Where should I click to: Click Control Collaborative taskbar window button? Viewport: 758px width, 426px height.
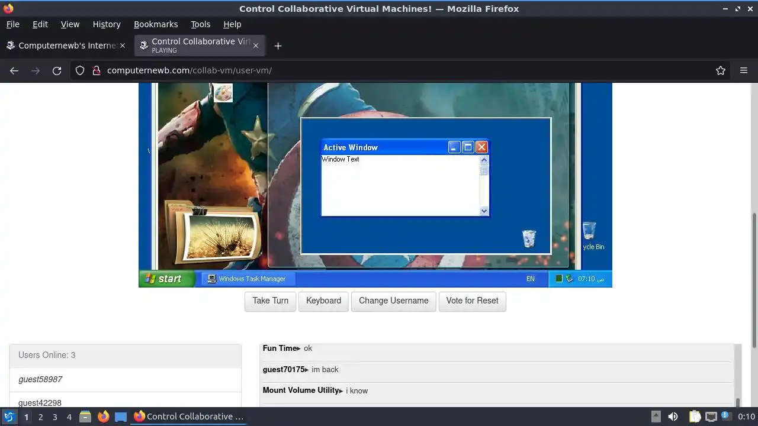(x=189, y=417)
